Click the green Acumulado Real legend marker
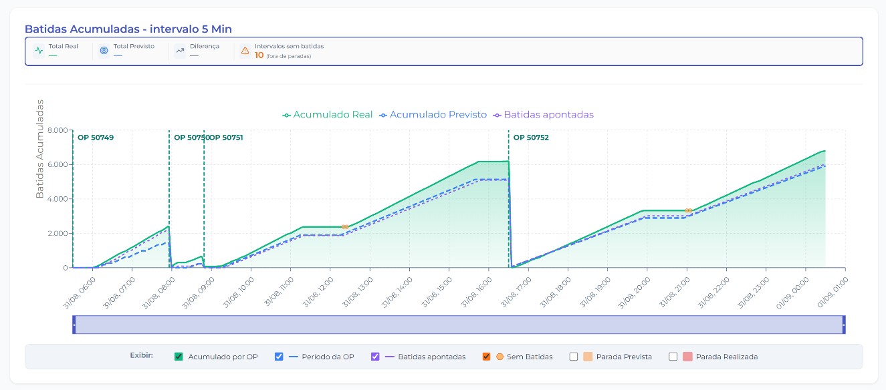Image resolution: width=886 pixels, height=390 pixels. pyautogui.click(x=286, y=115)
